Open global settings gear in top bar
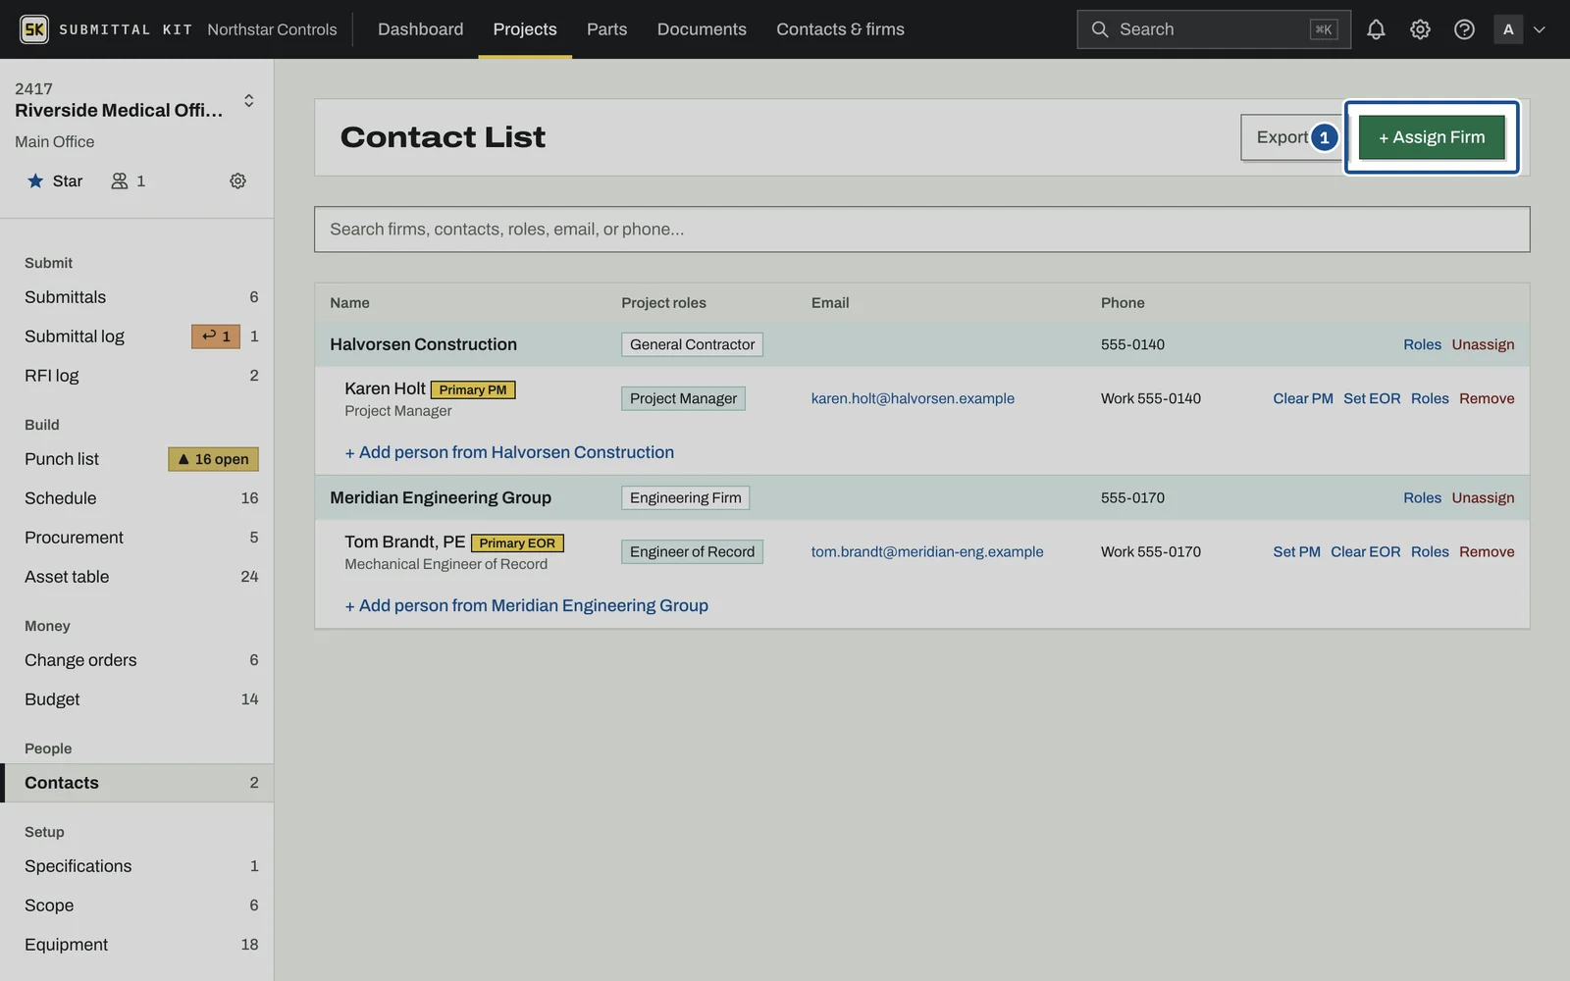This screenshot has width=1570, height=981. point(1420,29)
